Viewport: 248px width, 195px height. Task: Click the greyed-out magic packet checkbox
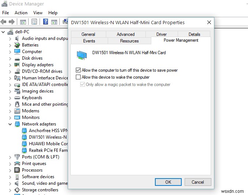(x=82, y=84)
